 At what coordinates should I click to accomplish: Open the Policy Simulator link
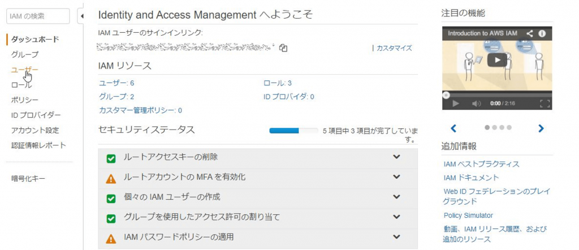(x=468, y=215)
